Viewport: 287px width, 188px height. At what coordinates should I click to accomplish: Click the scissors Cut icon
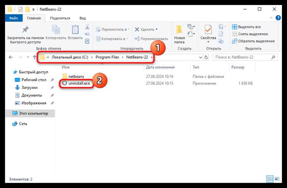[87, 27]
